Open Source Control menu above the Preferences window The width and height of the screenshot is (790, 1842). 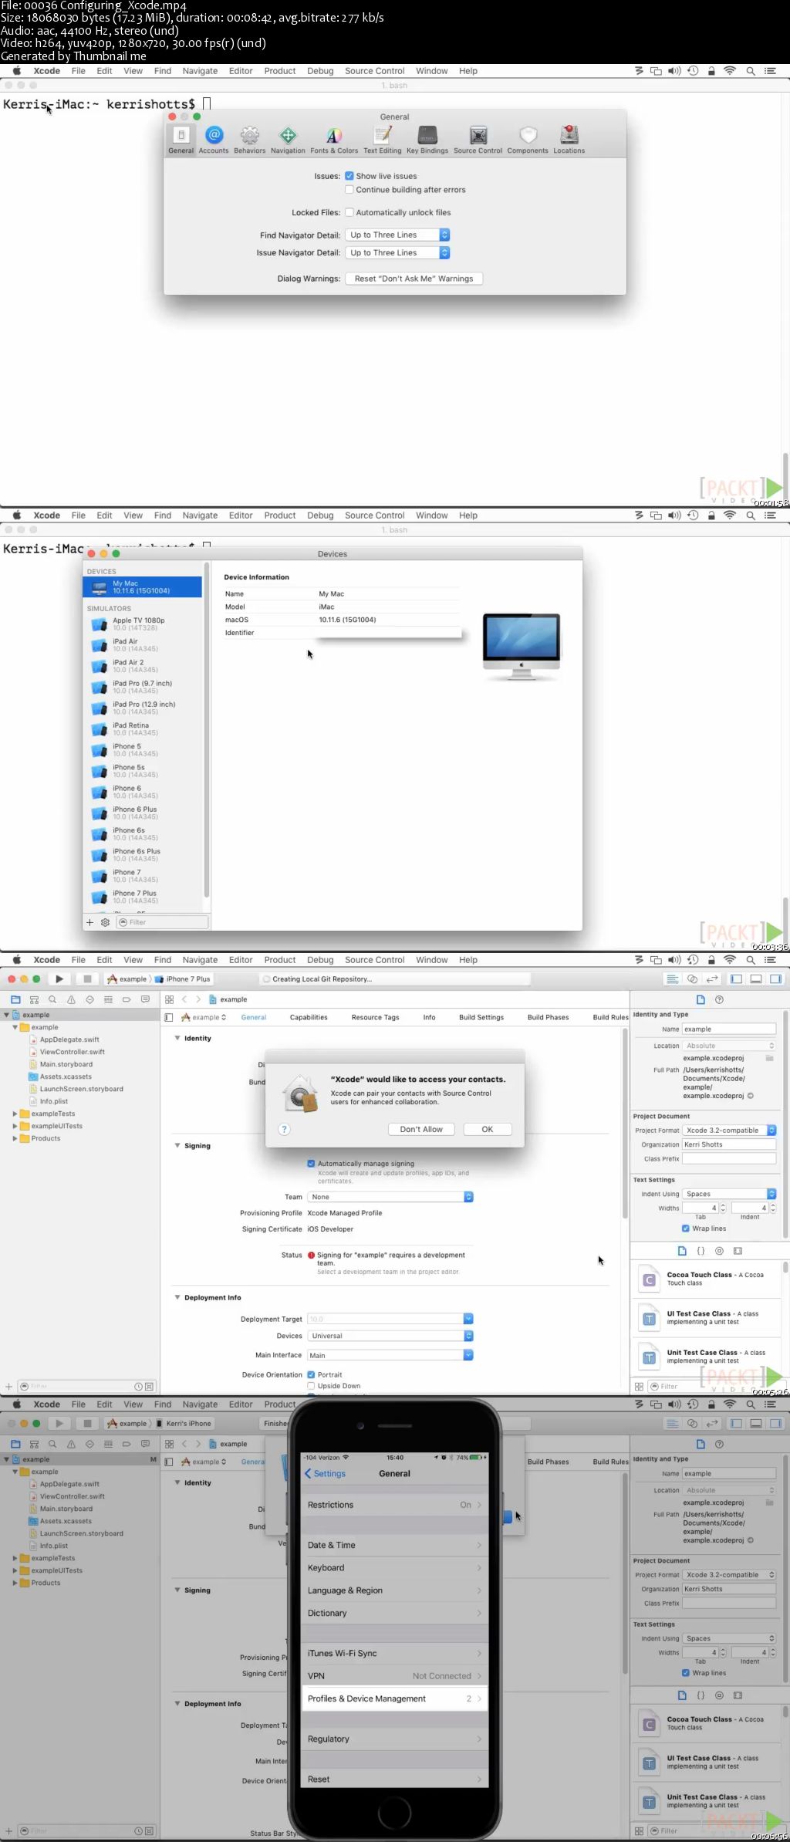point(374,71)
